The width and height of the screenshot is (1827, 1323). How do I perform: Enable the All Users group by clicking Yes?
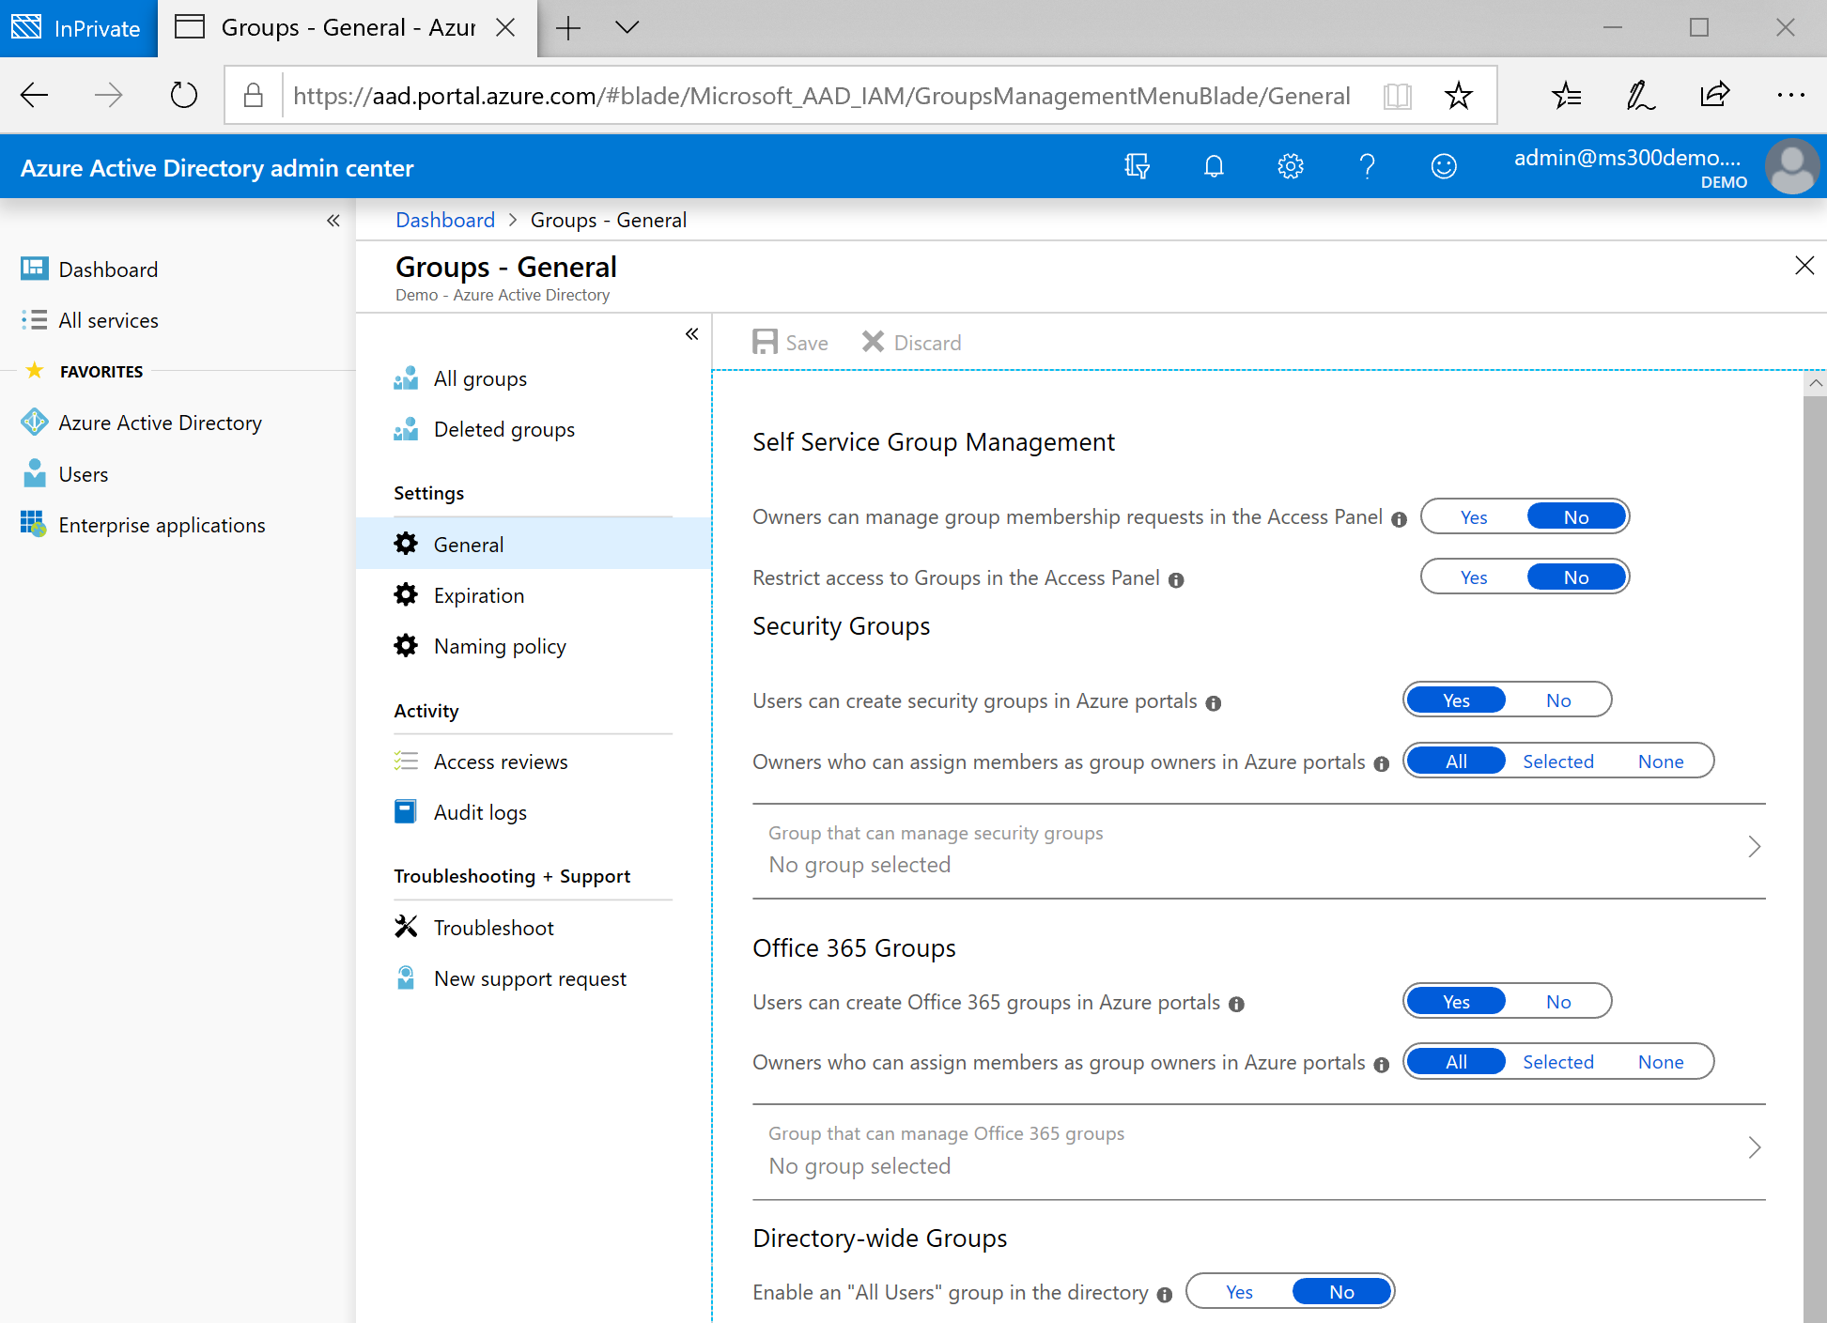[x=1239, y=1291]
